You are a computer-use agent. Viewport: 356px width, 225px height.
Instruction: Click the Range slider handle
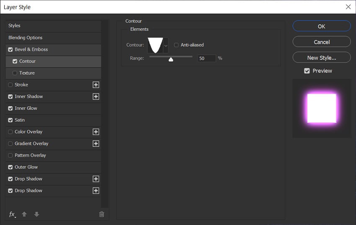(171, 59)
